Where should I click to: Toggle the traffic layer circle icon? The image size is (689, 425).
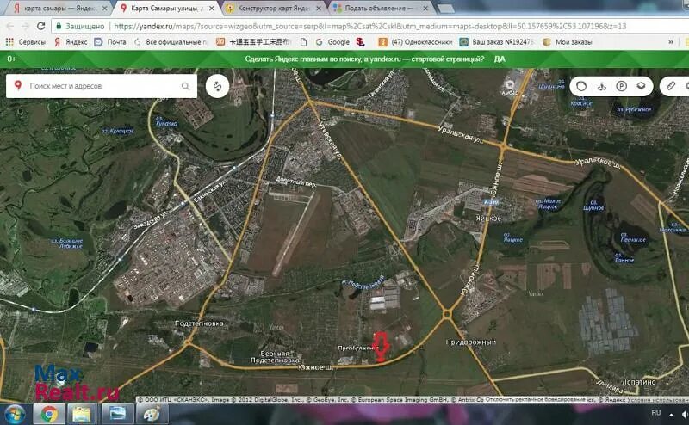tap(581, 86)
